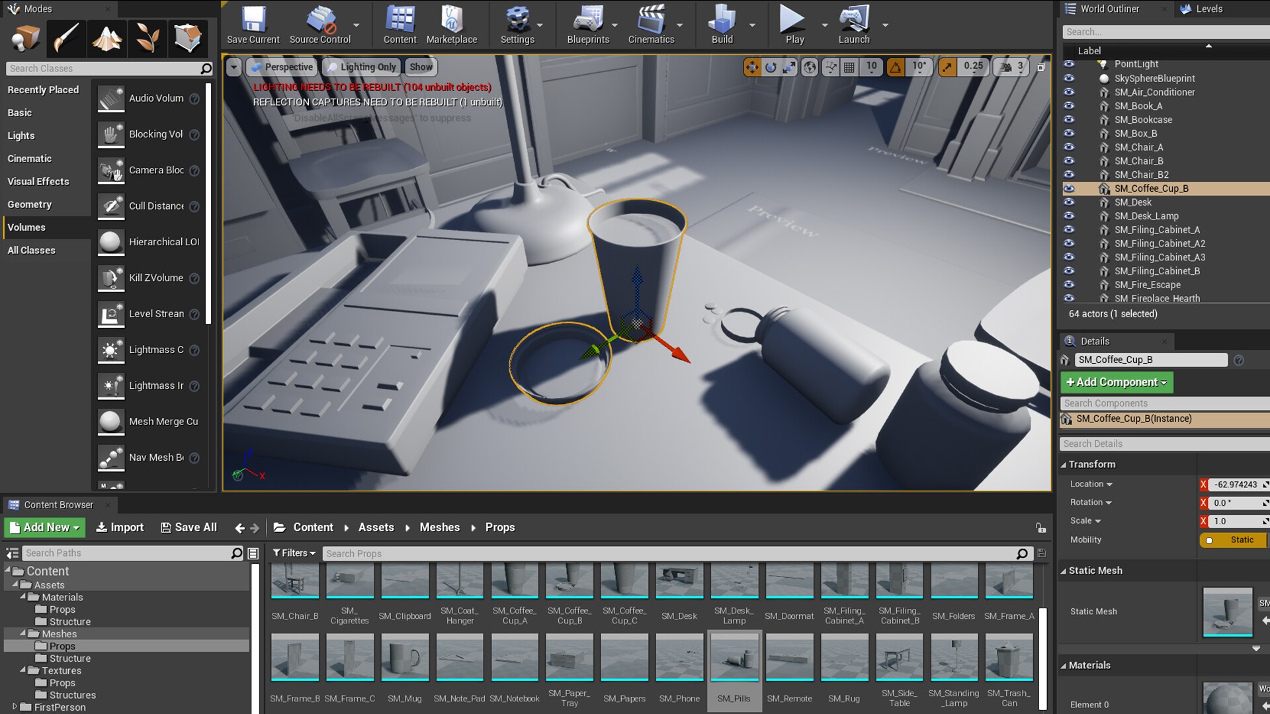Hide the SM_Desk actor in World Outliner
Image resolution: width=1270 pixels, height=714 pixels.
[x=1070, y=202]
